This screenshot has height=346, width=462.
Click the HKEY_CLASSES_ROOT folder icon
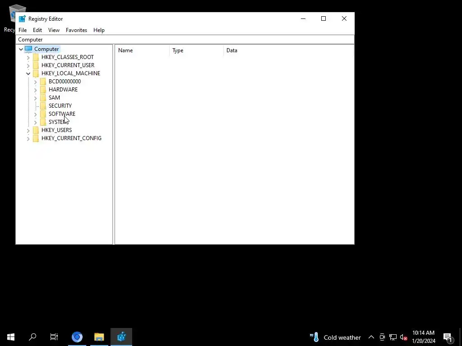click(36, 57)
